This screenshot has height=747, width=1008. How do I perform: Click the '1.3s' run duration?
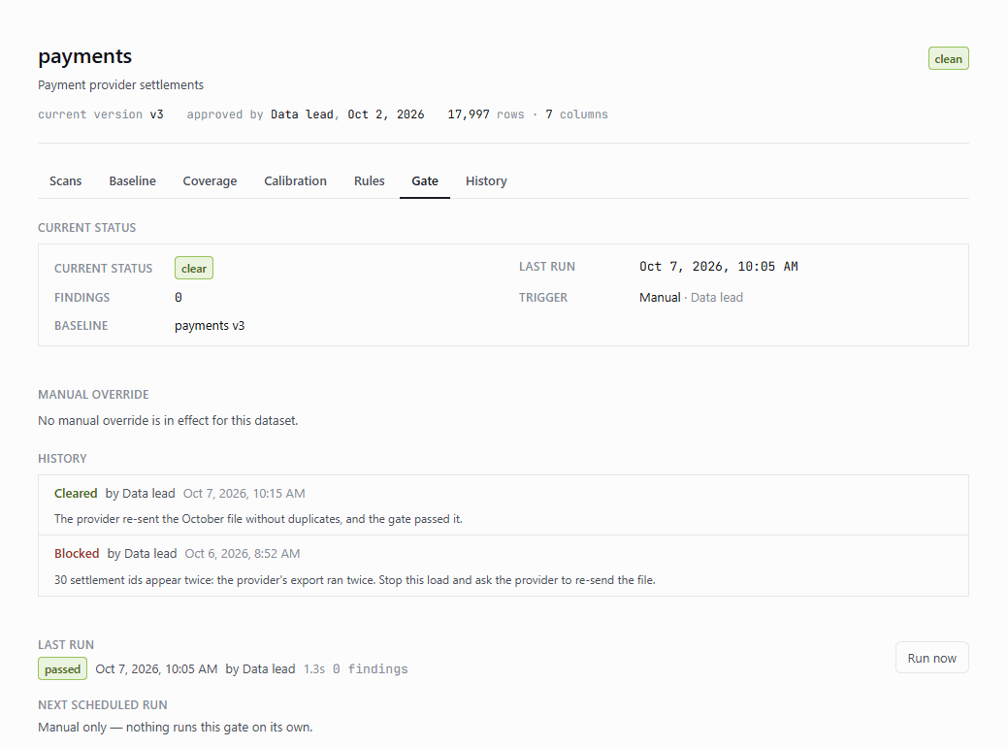coord(314,668)
